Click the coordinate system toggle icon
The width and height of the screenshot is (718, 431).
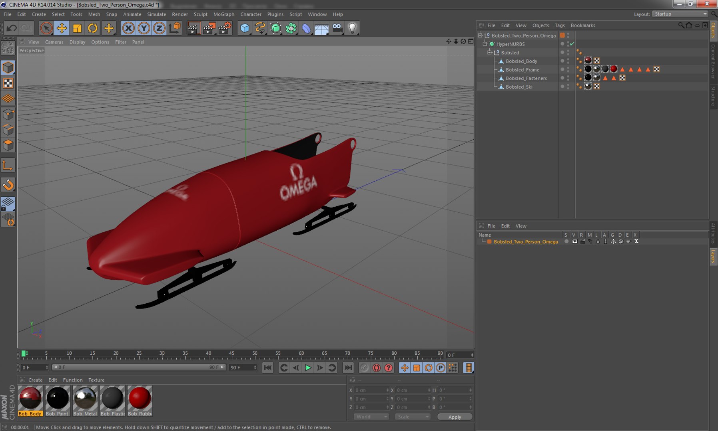coord(175,28)
